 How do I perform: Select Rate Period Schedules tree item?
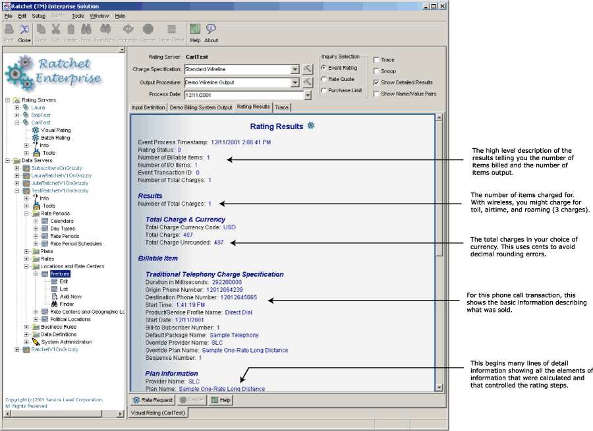click(76, 244)
